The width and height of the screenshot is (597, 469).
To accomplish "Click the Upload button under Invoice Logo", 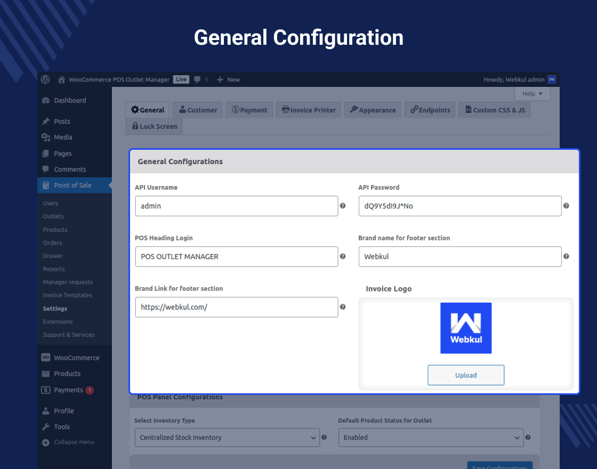I will pyautogui.click(x=466, y=375).
